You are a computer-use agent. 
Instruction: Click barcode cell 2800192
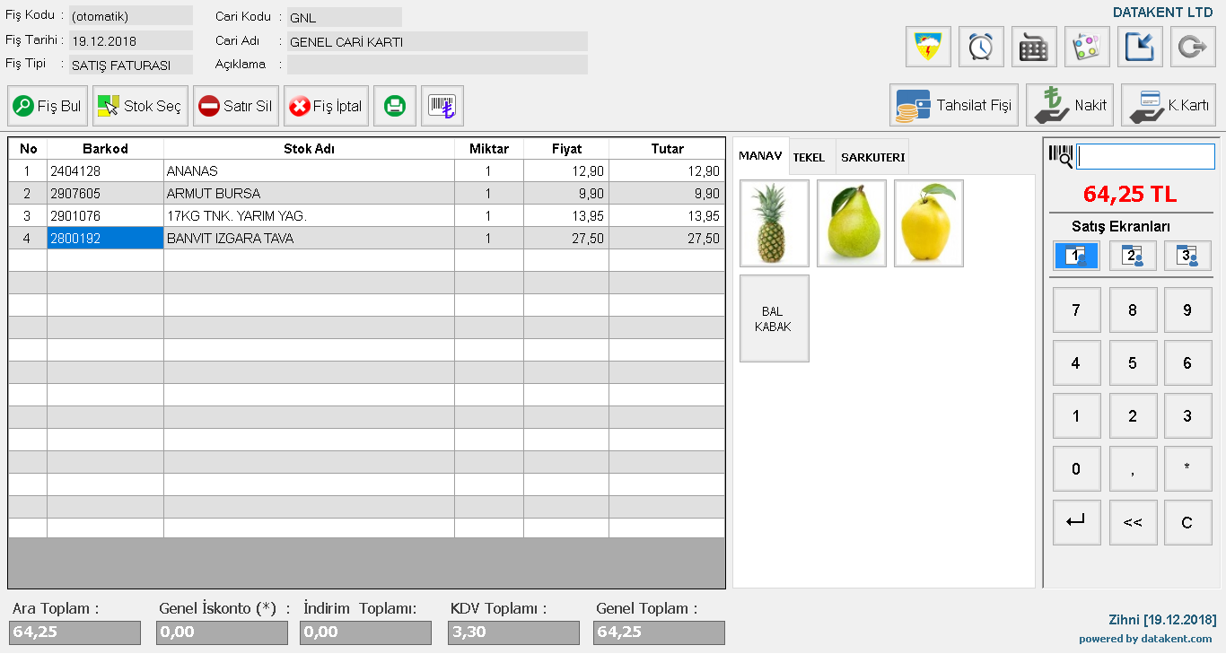click(105, 238)
